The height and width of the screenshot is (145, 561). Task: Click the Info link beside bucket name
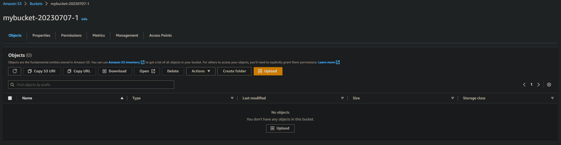tap(84, 19)
